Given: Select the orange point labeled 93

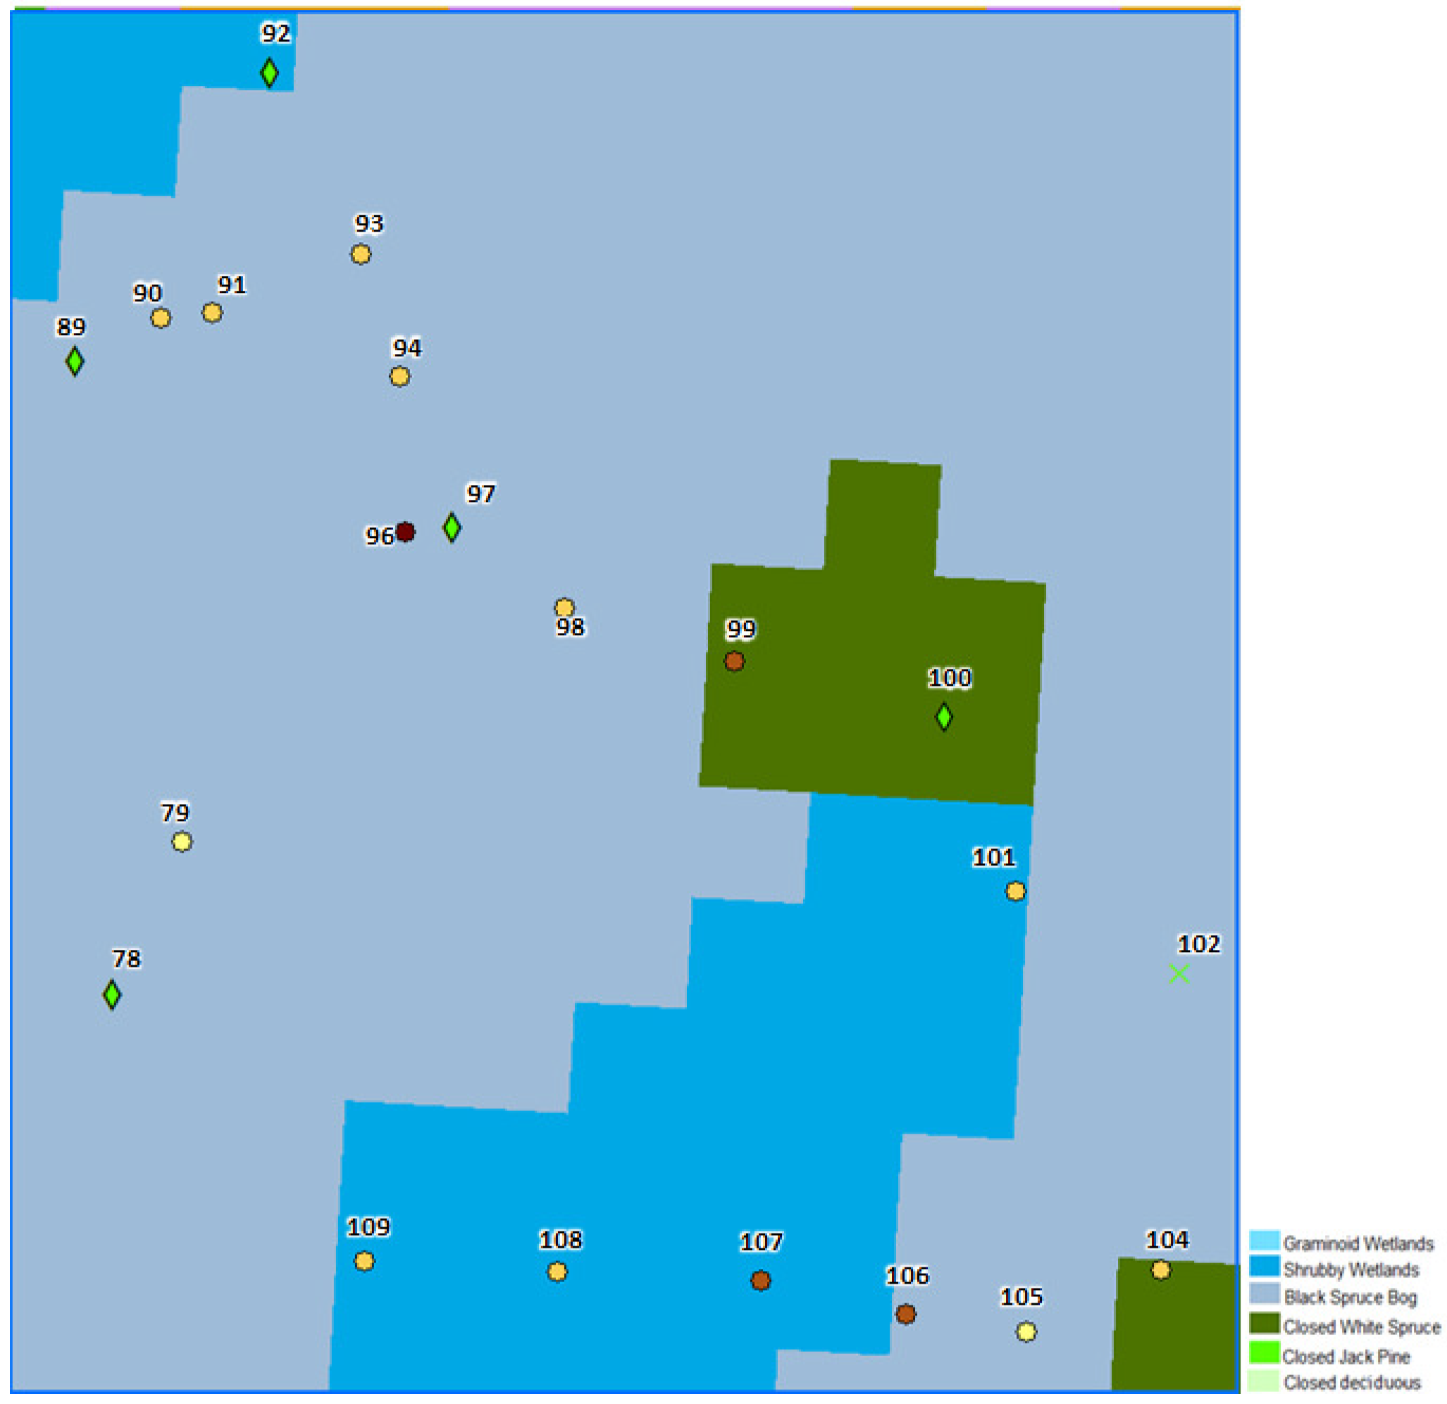Looking at the screenshot, I should click(x=361, y=254).
